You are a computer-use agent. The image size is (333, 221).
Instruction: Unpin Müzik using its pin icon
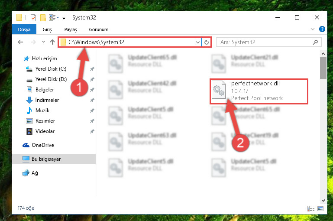[92, 110]
